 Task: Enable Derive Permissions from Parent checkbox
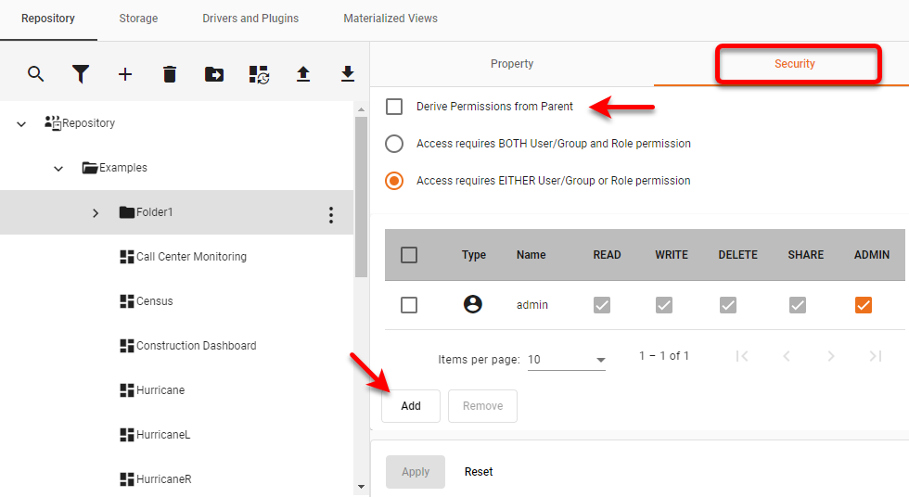click(x=394, y=107)
